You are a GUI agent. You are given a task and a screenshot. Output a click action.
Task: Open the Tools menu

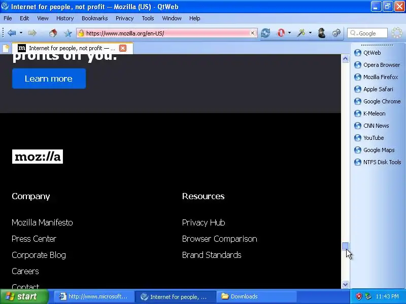coord(148,18)
